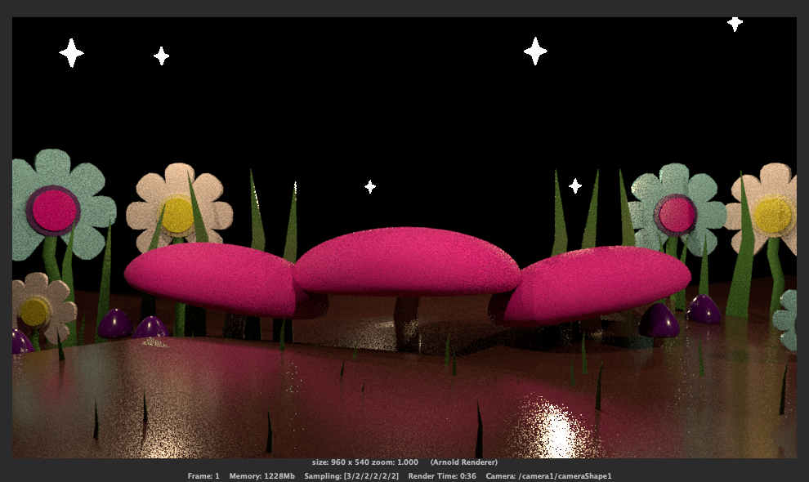The image size is (809, 482).
Task: Click the center pink mushroom cap
Action: [x=406, y=261]
